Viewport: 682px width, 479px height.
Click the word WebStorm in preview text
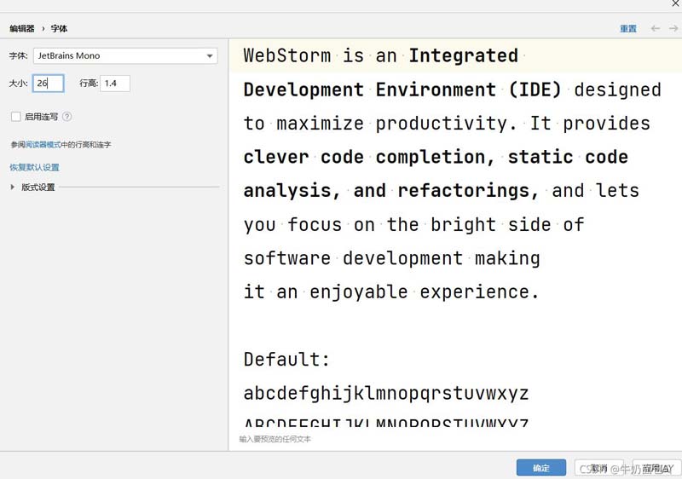pyautogui.click(x=286, y=56)
